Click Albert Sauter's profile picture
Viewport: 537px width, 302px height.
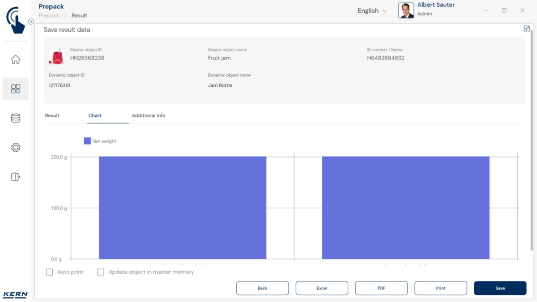click(406, 11)
